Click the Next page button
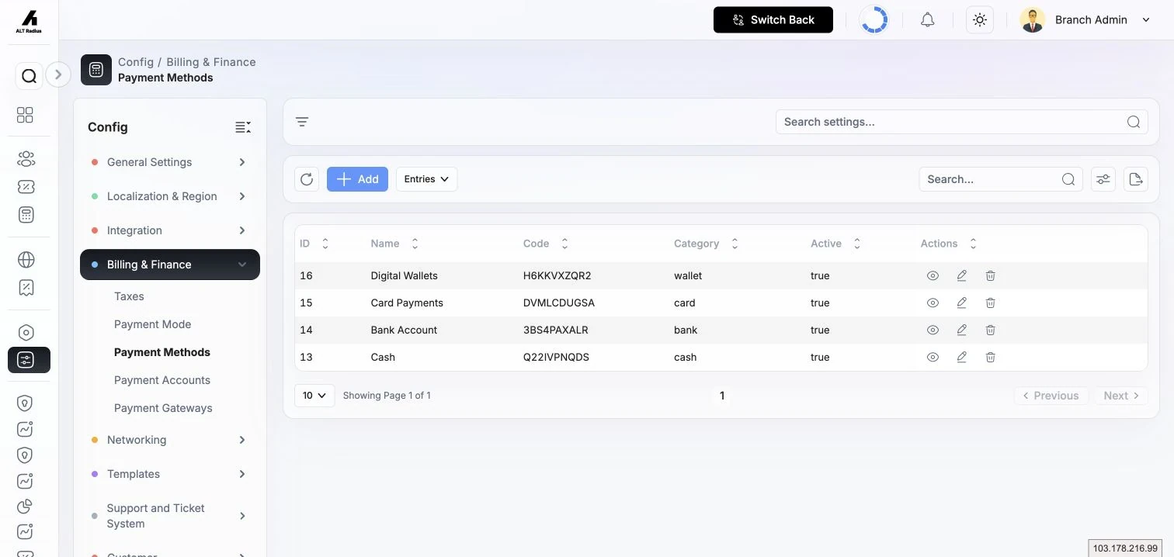The height and width of the screenshot is (557, 1174). (1121, 396)
